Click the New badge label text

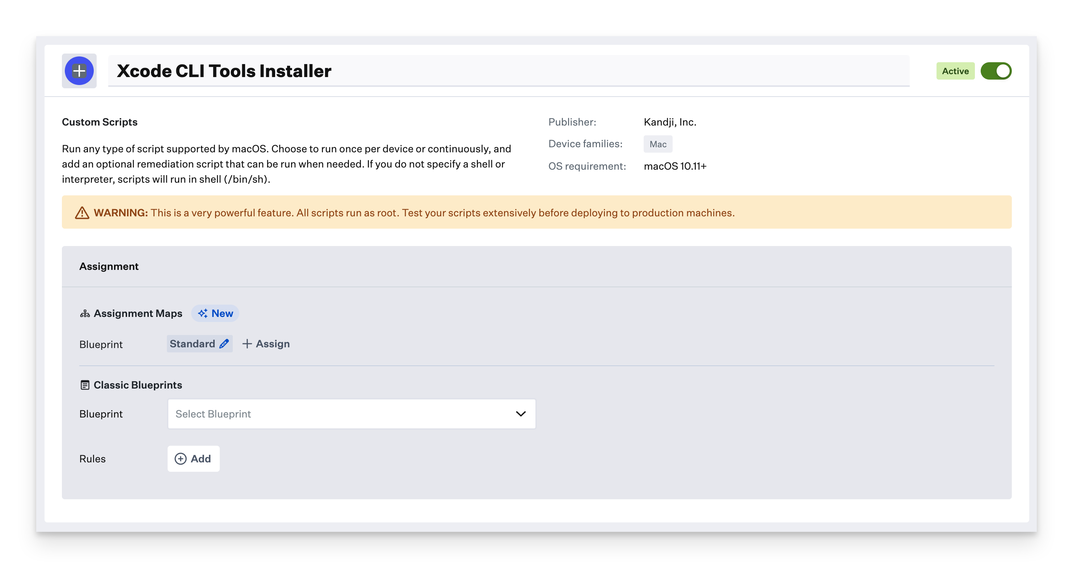pyautogui.click(x=222, y=314)
